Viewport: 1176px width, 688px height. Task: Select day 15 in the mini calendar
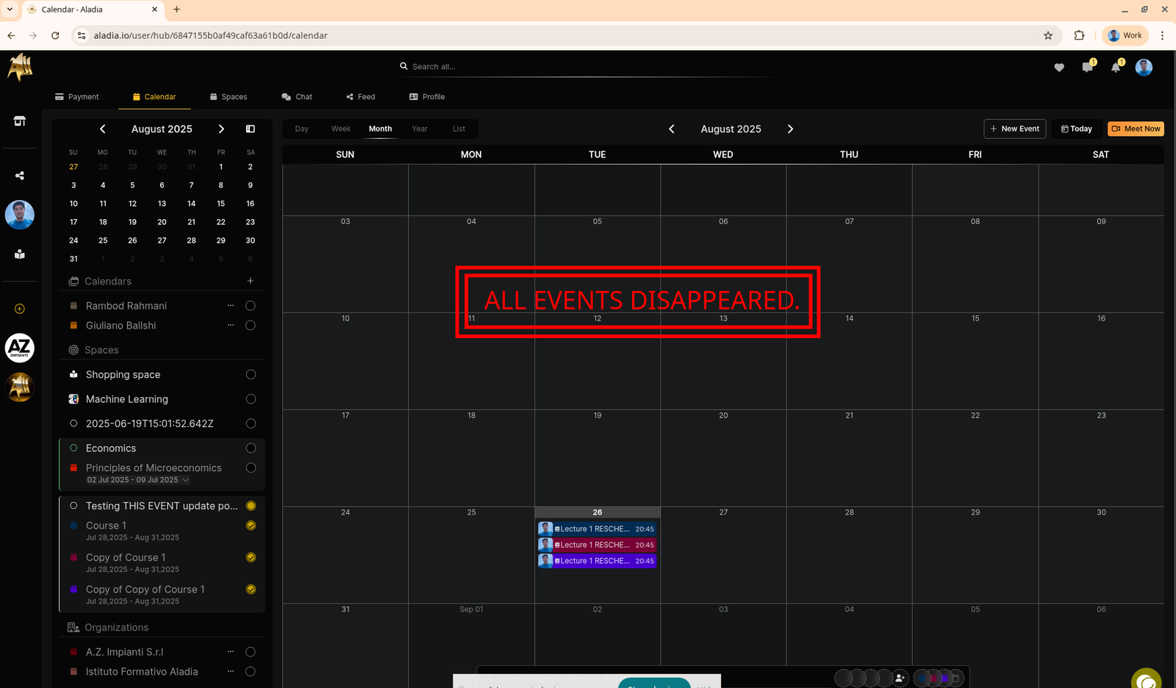point(220,204)
